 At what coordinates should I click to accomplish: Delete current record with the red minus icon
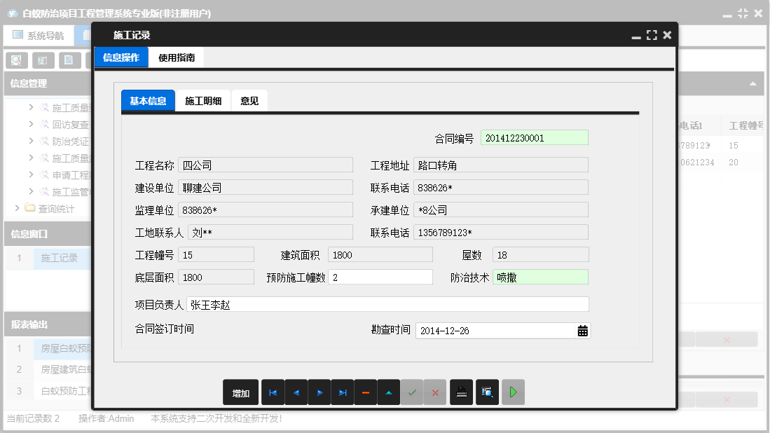click(365, 392)
